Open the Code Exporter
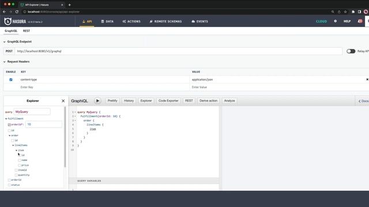The height and width of the screenshot is (207, 369). coord(168,101)
